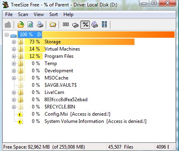Select the 100 % D: root row
Viewport: 179px width, 151px height.
click(x=96, y=35)
